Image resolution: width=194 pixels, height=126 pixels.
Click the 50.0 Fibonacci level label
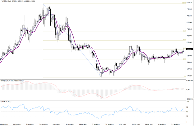coord(184,40)
